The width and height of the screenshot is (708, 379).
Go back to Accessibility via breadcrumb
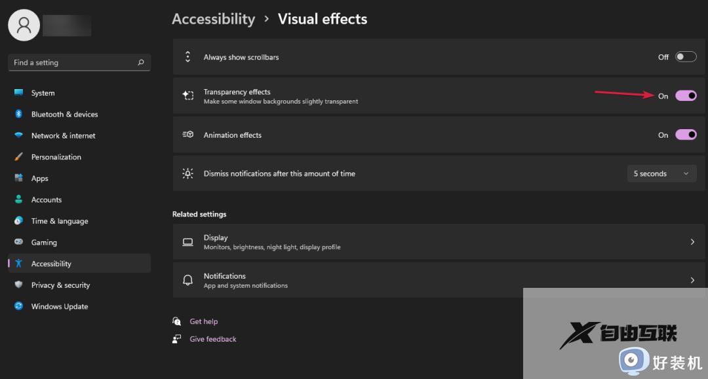pos(213,19)
